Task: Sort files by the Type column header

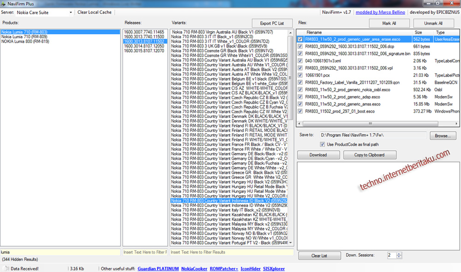Action: [446, 32]
